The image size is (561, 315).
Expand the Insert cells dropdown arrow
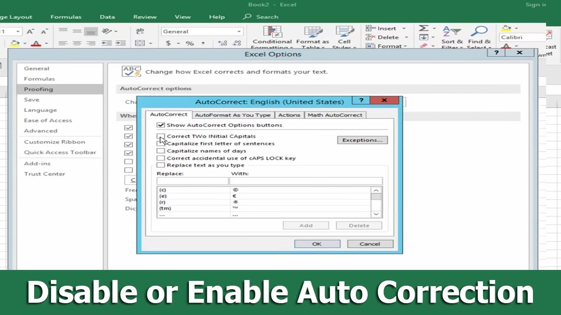404,28
